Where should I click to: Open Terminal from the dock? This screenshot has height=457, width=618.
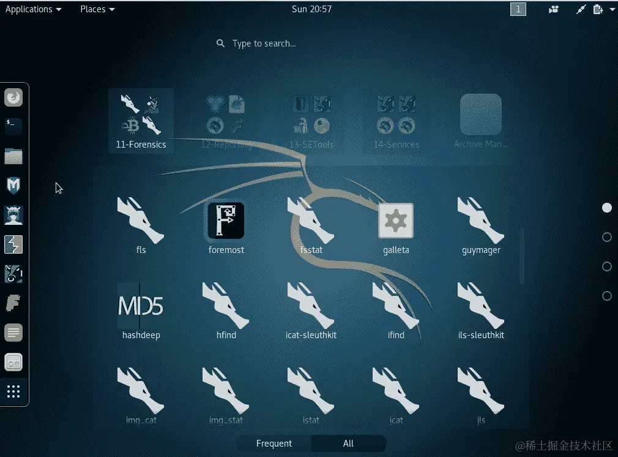point(13,126)
